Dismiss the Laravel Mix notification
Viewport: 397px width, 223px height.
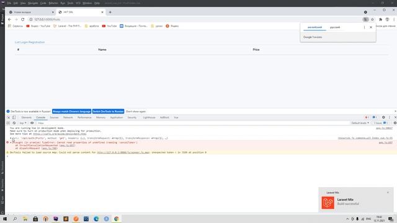coord(388,193)
